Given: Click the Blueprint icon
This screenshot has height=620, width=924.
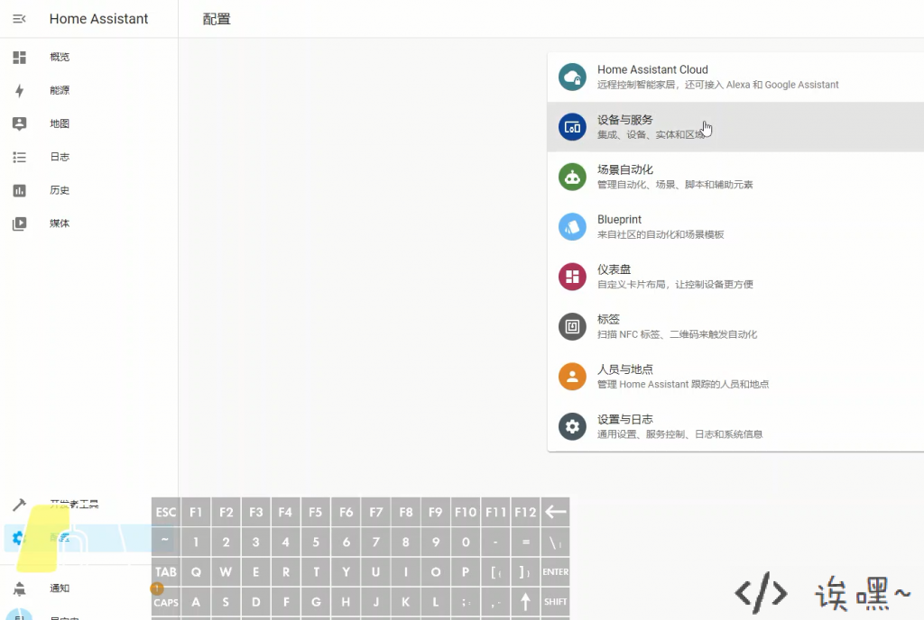Looking at the screenshot, I should coord(572,227).
